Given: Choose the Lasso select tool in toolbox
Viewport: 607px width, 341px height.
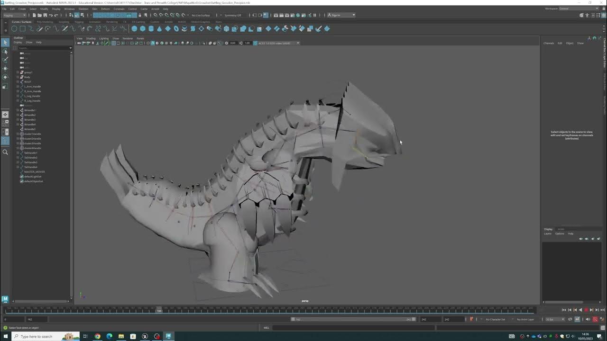Looking at the screenshot, I should [x=5, y=52].
